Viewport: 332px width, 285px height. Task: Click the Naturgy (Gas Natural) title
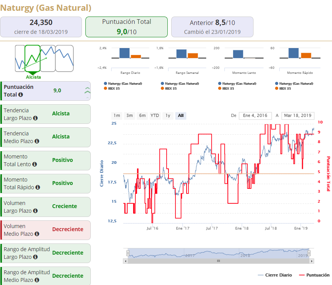(x=46, y=8)
